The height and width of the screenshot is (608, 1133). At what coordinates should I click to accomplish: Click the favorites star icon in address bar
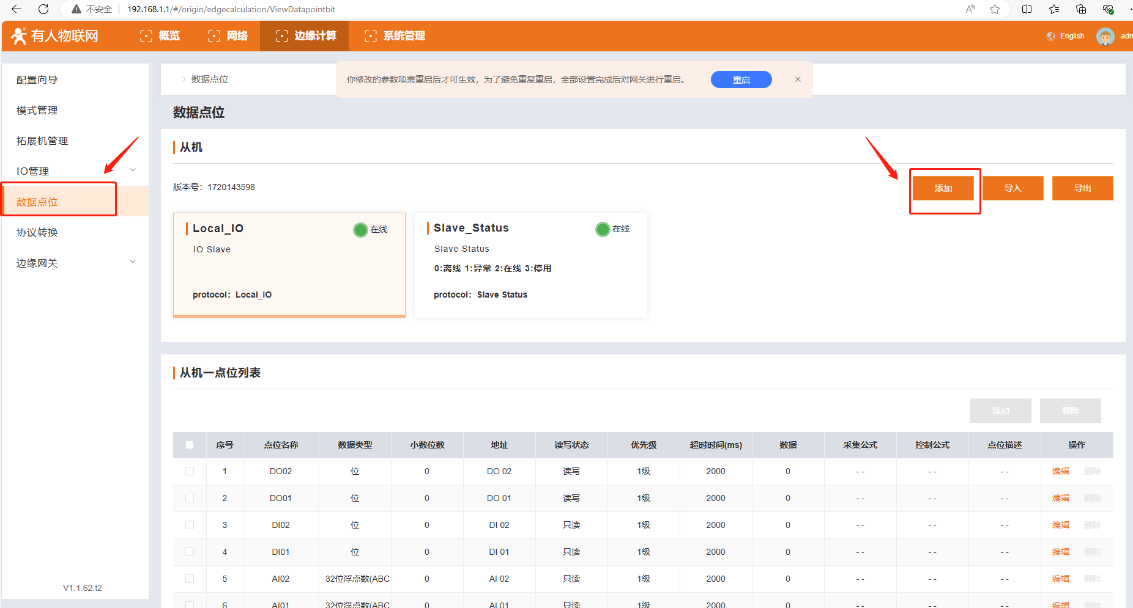pyautogui.click(x=995, y=9)
